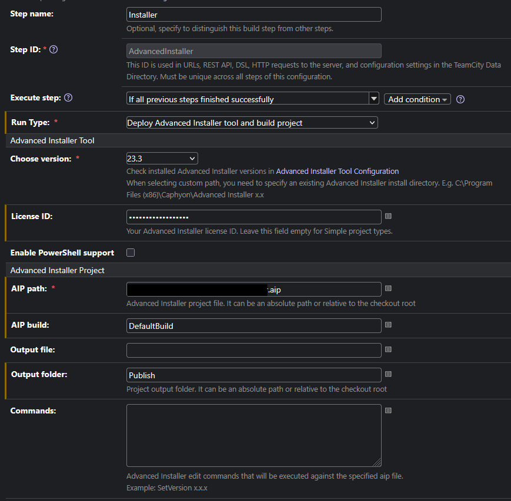Image resolution: width=511 pixels, height=501 pixels.
Task: Open Run Type dropdown
Action: [x=252, y=123]
